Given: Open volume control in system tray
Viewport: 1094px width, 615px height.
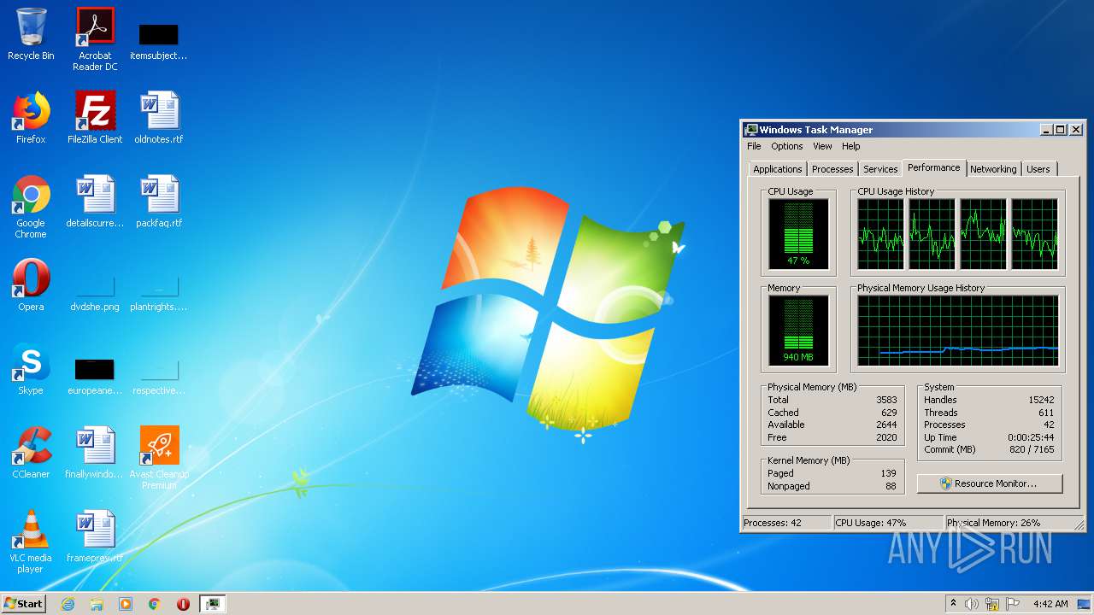Looking at the screenshot, I should click(971, 604).
